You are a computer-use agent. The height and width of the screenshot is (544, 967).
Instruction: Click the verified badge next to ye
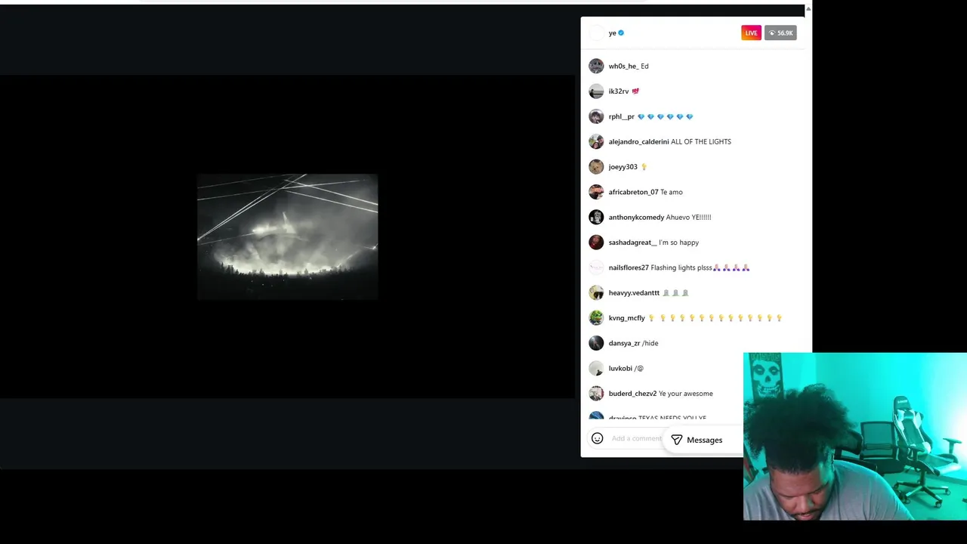coord(621,33)
